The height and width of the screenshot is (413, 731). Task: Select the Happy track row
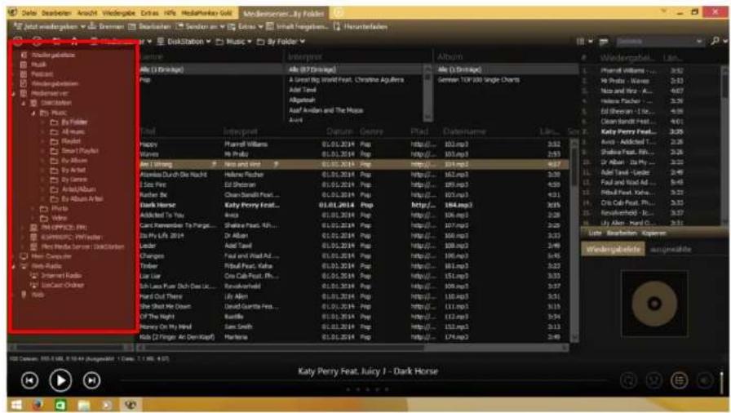[353, 144]
